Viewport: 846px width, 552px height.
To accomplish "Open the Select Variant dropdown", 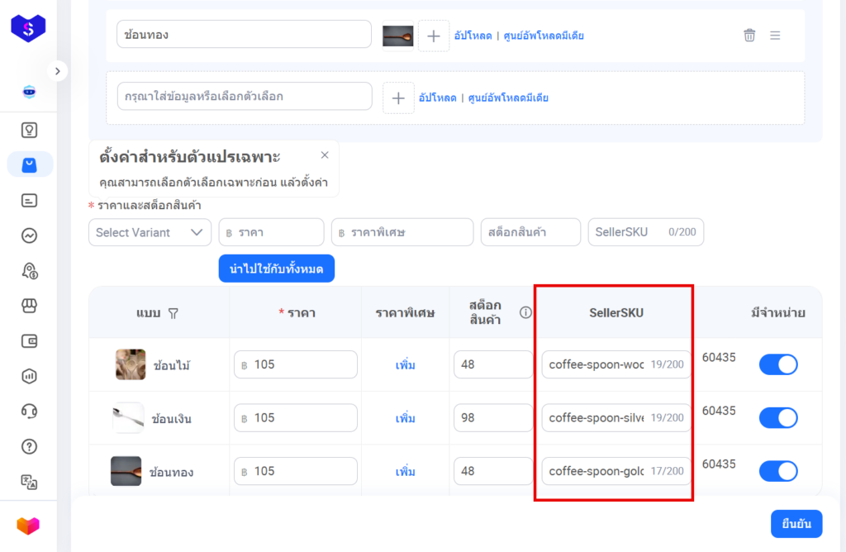I will coord(150,232).
